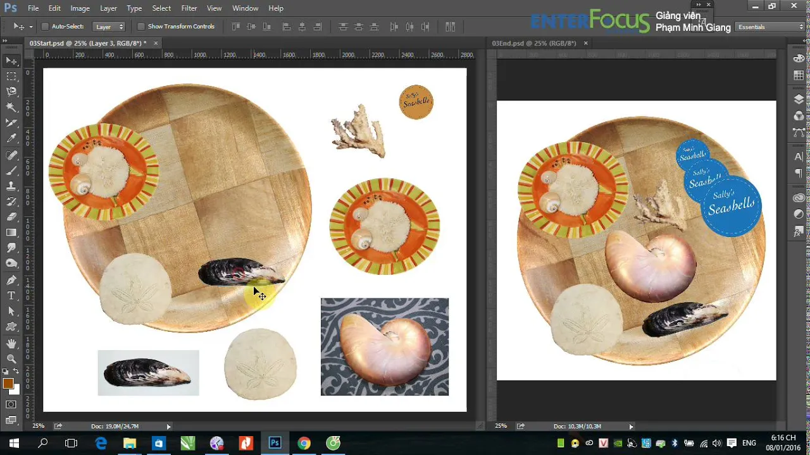810x455 pixels.
Task: Select the Path Selection tool
Action: pos(11,312)
